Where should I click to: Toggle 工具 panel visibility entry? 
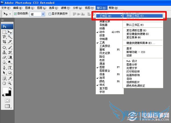[x=110, y=43]
